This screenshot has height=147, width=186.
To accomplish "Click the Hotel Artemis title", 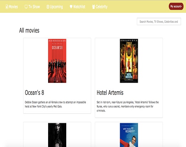I will pos(110,93).
